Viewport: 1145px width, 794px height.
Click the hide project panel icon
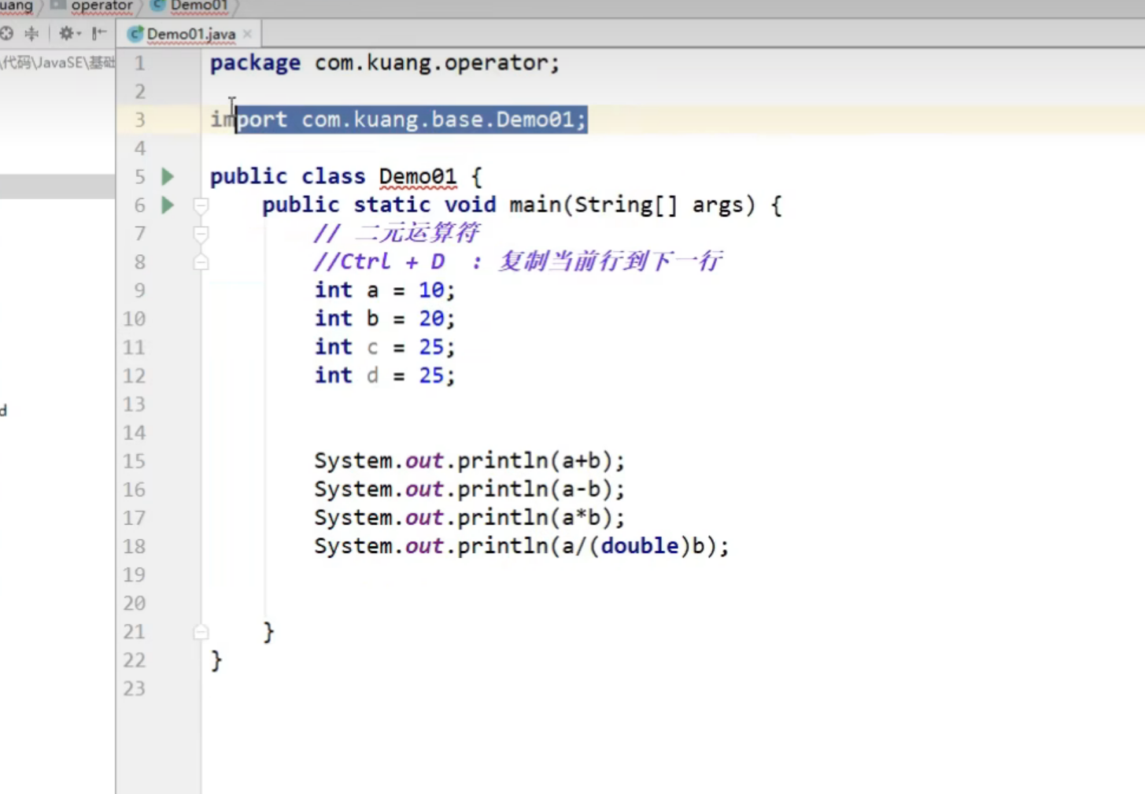tap(99, 33)
